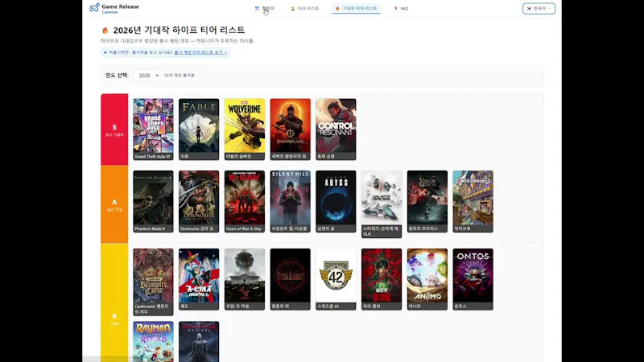Open the Grand Theft Auto VI game card
Image resolution: width=644 pixels, height=362 pixels.
(153, 130)
